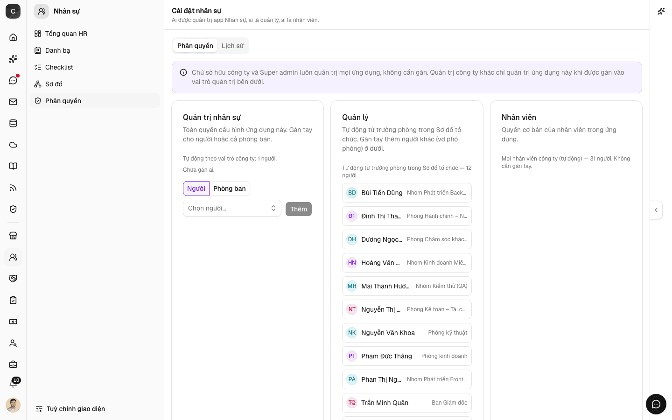This screenshot has height=420, width=672.
Task: Click the Mai Thanh Hương manager row
Action: point(407,286)
